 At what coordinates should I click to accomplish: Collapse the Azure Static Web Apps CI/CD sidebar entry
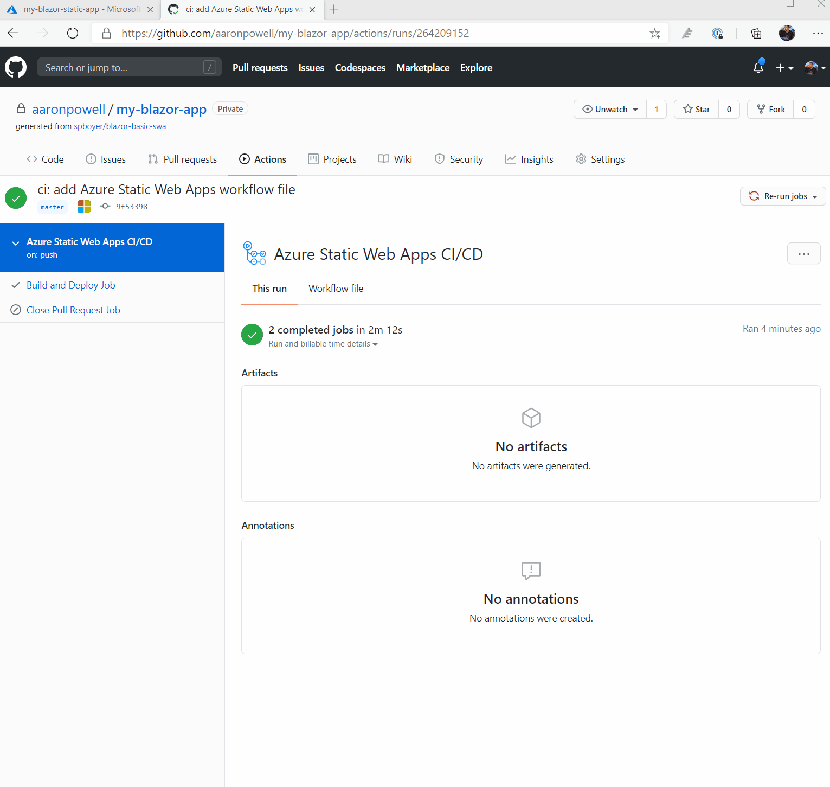tap(16, 242)
